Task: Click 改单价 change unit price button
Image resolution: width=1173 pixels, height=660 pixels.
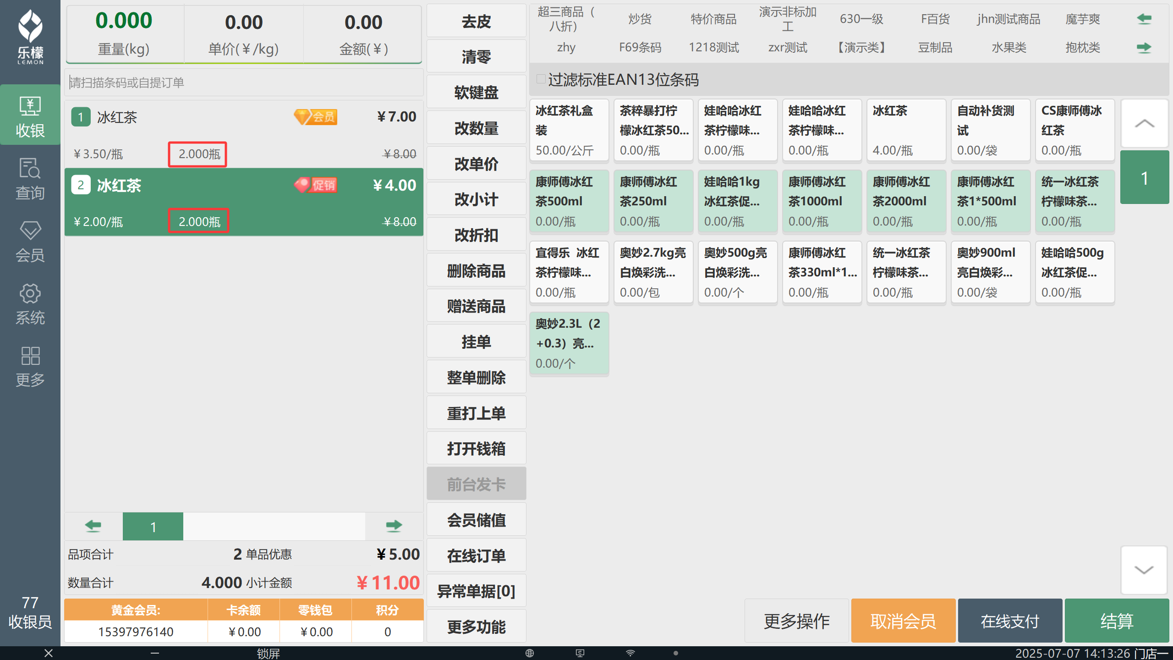Action: click(x=477, y=164)
